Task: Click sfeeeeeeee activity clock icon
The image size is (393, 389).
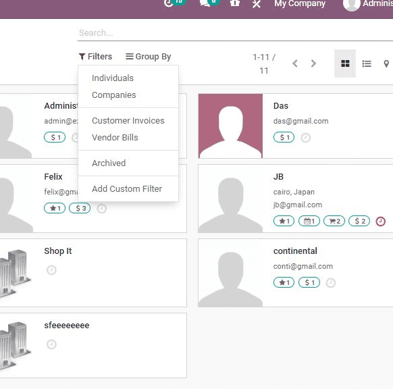Action: click(x=51, y=344)
